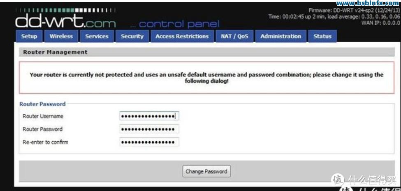
Task: Click the control panel title text
Action: point(175,24)
